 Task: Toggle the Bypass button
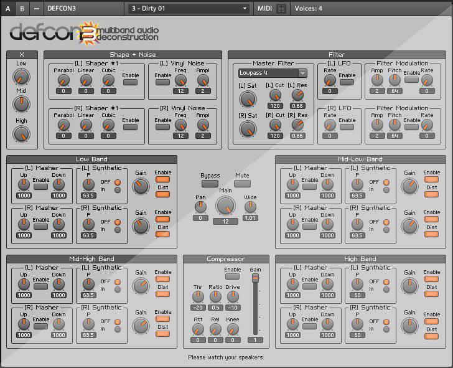pos(210,184)
